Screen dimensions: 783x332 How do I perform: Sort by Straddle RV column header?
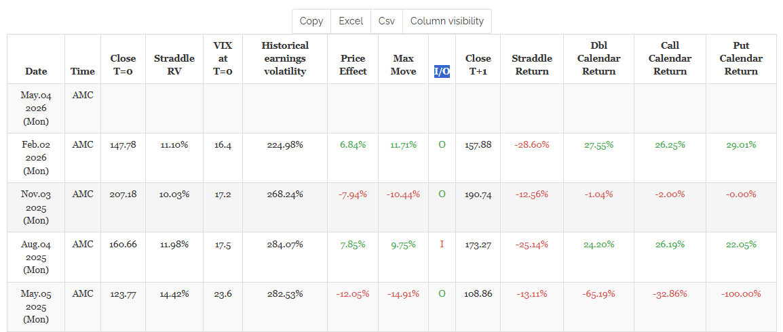(174, 59)
